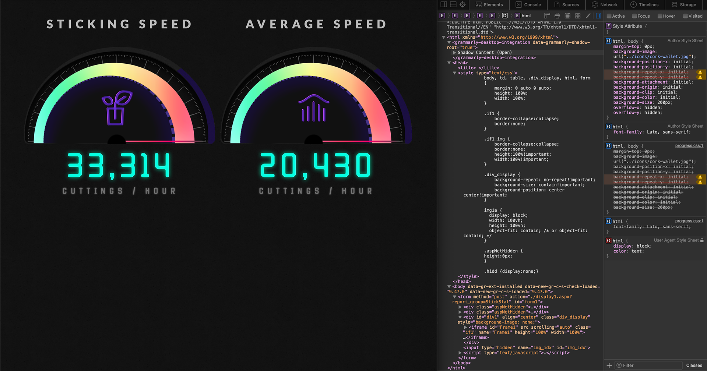The height and width of the screenshot is (371, 707).
Task: Expand the Shadow Content (Open) node
Action: 454,53
